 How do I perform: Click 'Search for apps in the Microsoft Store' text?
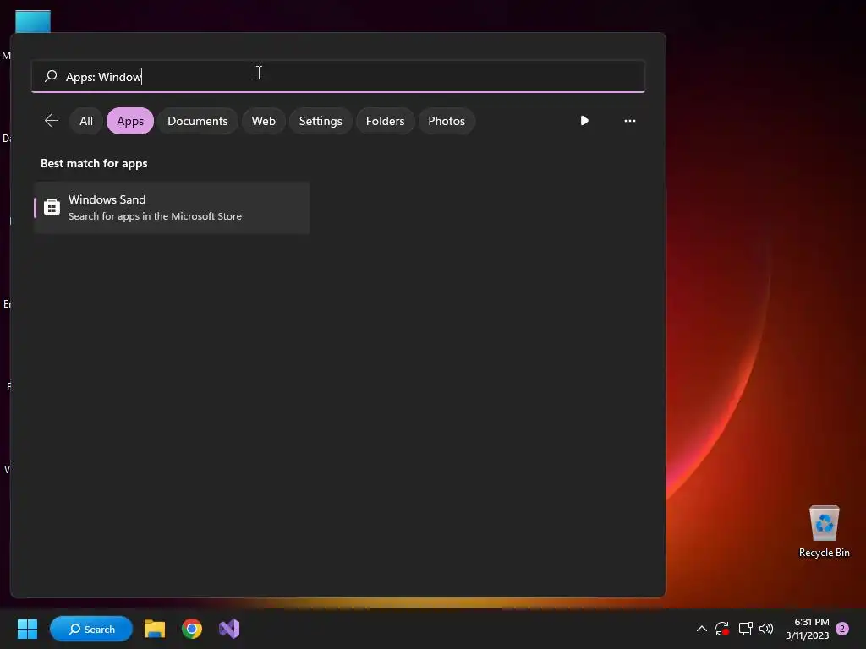pos(155,216)
